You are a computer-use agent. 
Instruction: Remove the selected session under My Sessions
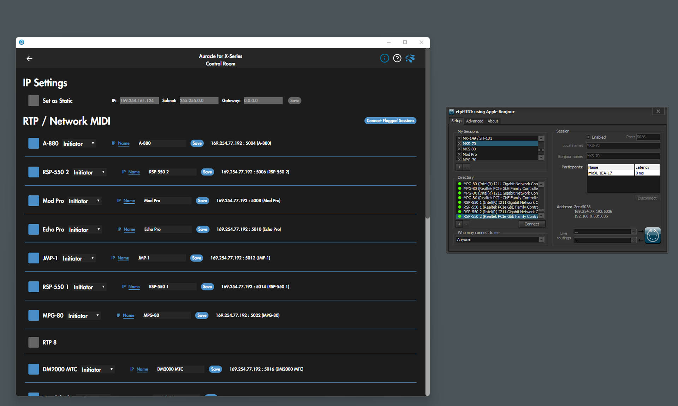[466, 167]
